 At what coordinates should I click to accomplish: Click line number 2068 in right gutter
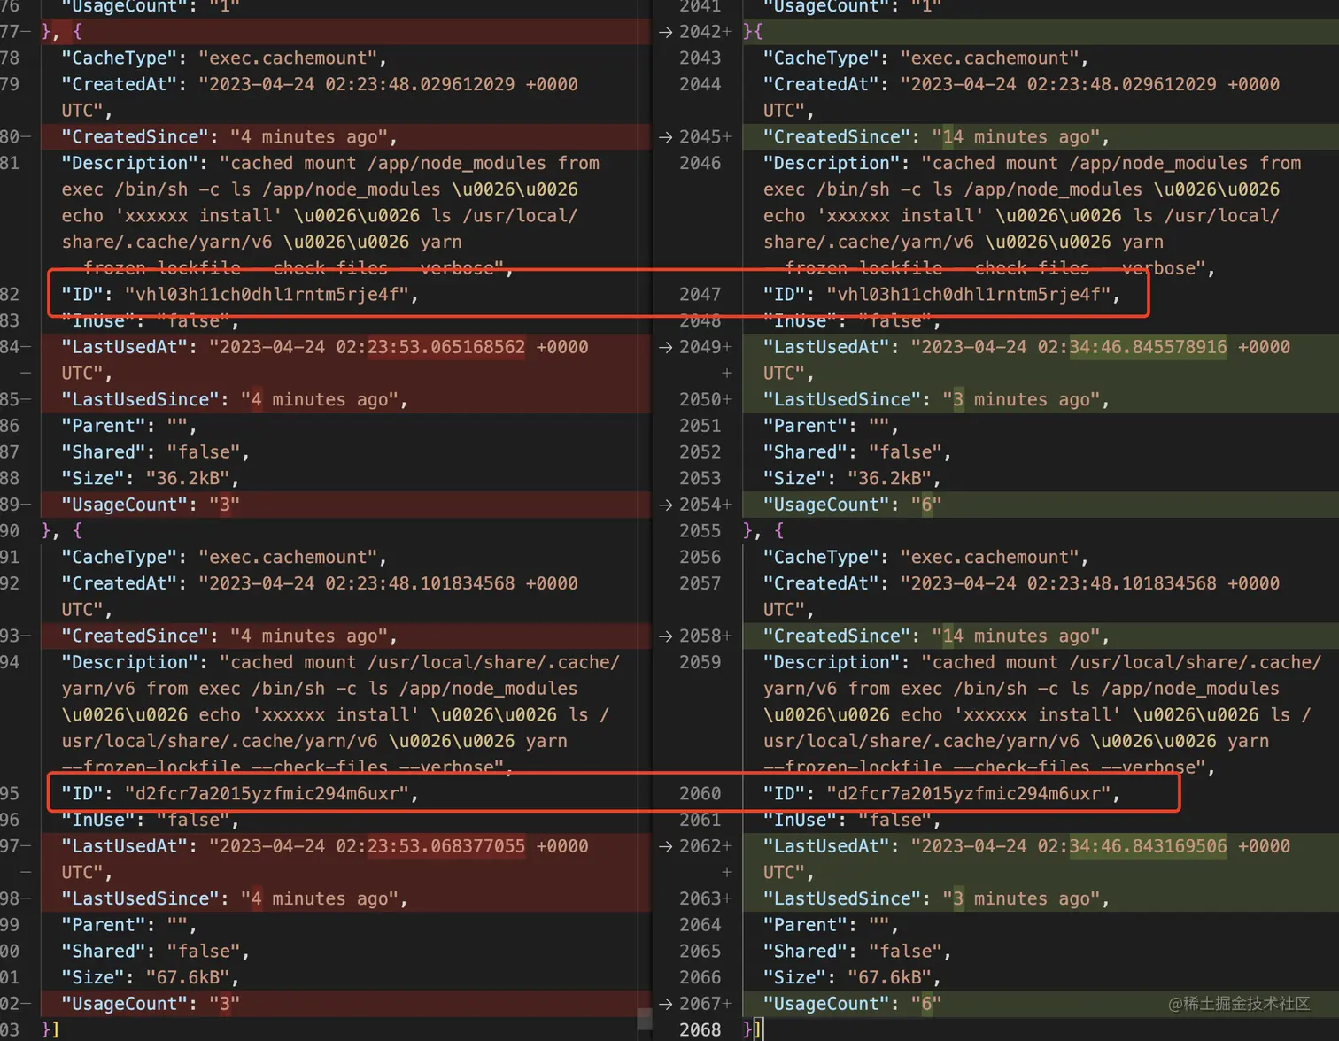(700, 1030)
